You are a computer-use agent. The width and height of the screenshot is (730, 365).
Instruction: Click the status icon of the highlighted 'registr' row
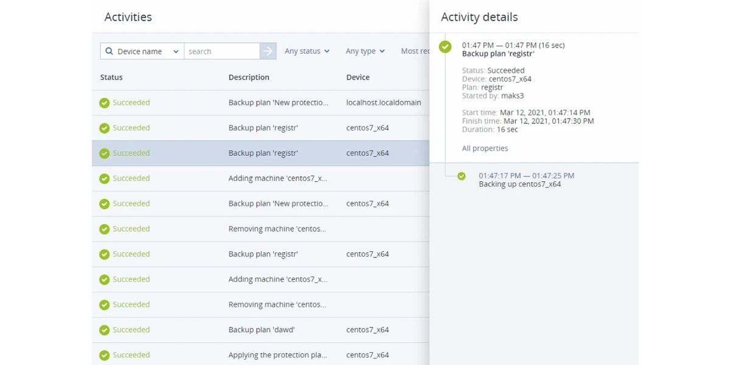104,153
